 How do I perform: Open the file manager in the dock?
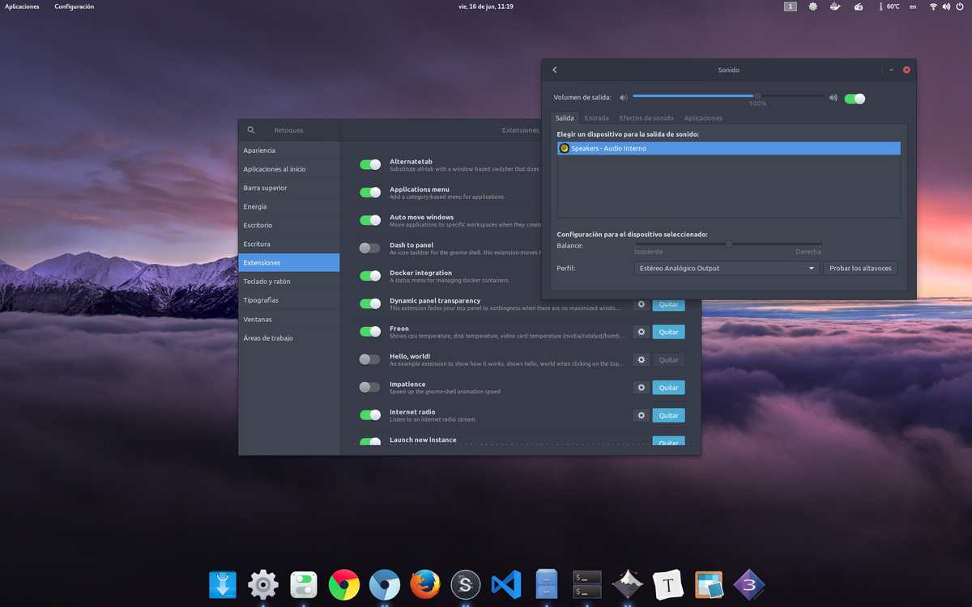546,584
